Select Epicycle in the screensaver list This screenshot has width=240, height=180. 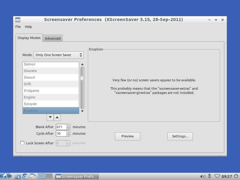click(51, 104)
